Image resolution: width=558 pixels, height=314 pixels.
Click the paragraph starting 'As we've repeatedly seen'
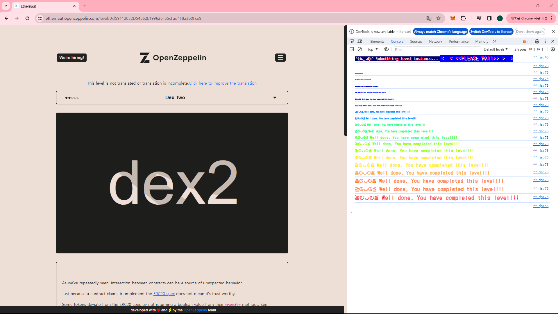pyautogui.click(x=152, y=283)
